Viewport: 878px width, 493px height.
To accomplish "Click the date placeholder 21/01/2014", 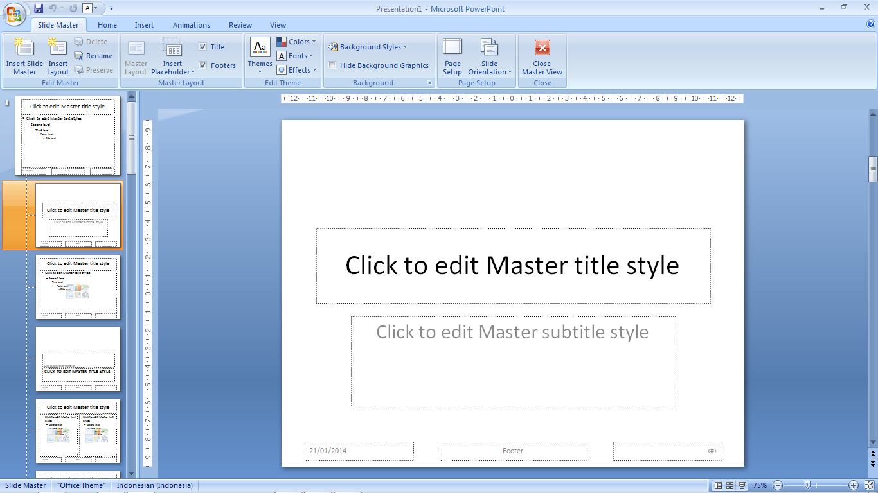I will (359, 451).
